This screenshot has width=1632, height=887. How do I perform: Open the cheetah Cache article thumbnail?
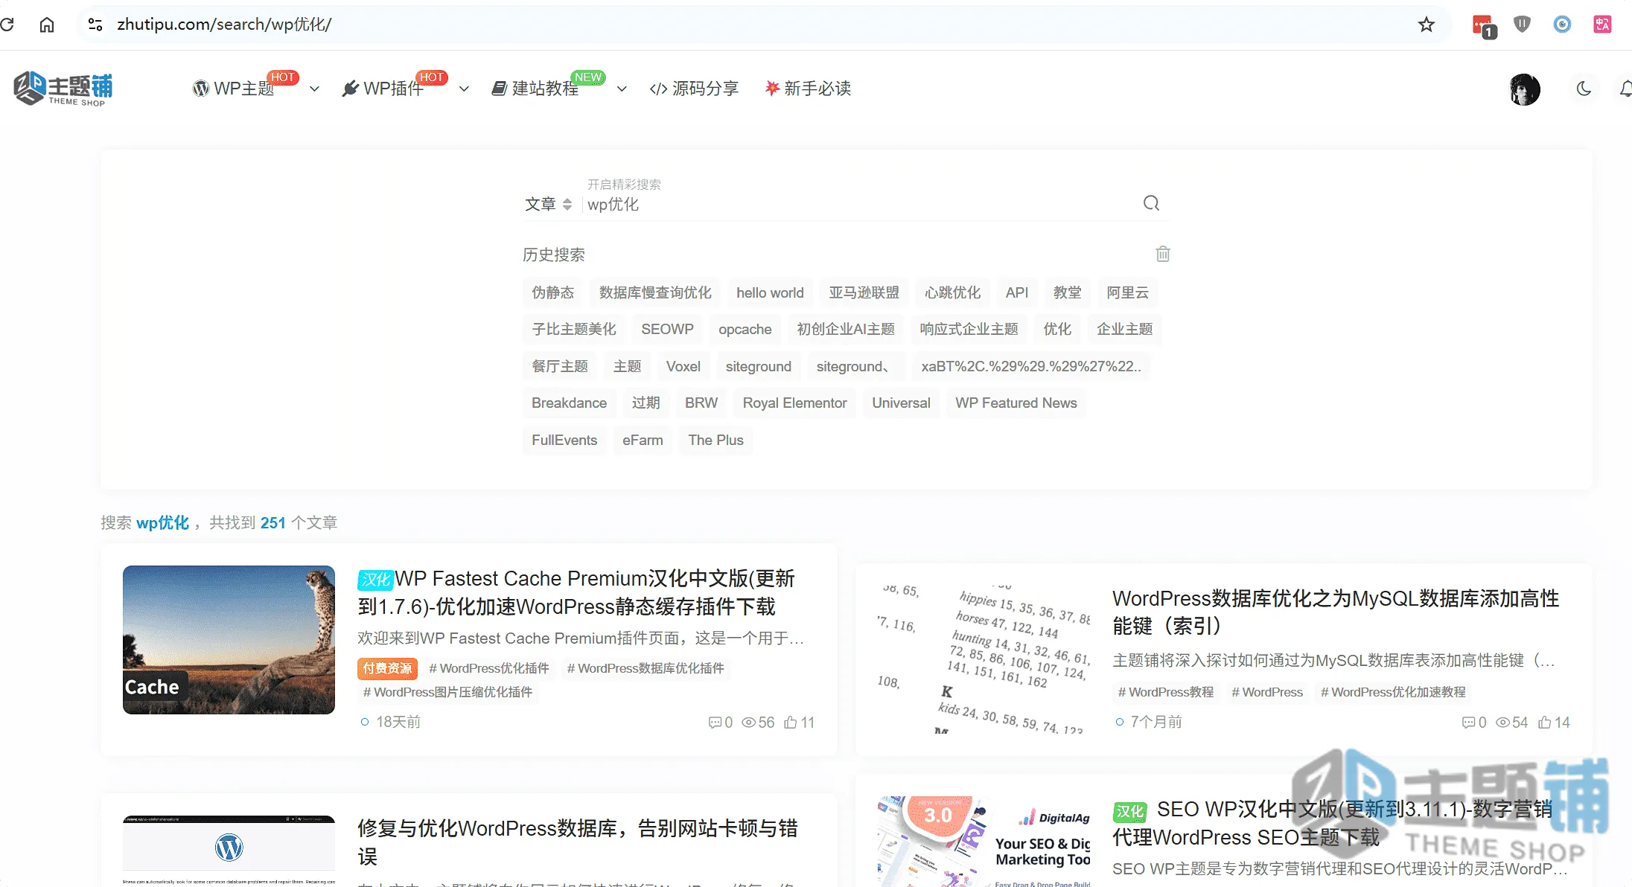coord(229,640)
